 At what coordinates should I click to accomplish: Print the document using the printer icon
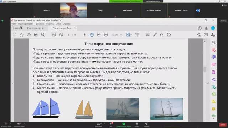[x=36, y=35]
